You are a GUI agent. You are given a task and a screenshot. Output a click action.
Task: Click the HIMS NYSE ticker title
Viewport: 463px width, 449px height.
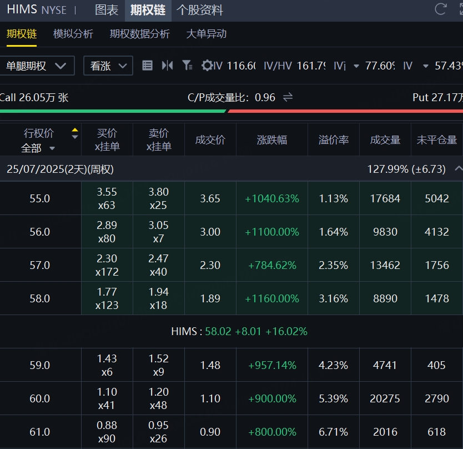click(x=37, y=9)
